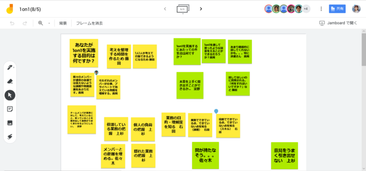The image size is (366, 171).
Task: Click the second collaborator avatar
Action: (276, 9)
